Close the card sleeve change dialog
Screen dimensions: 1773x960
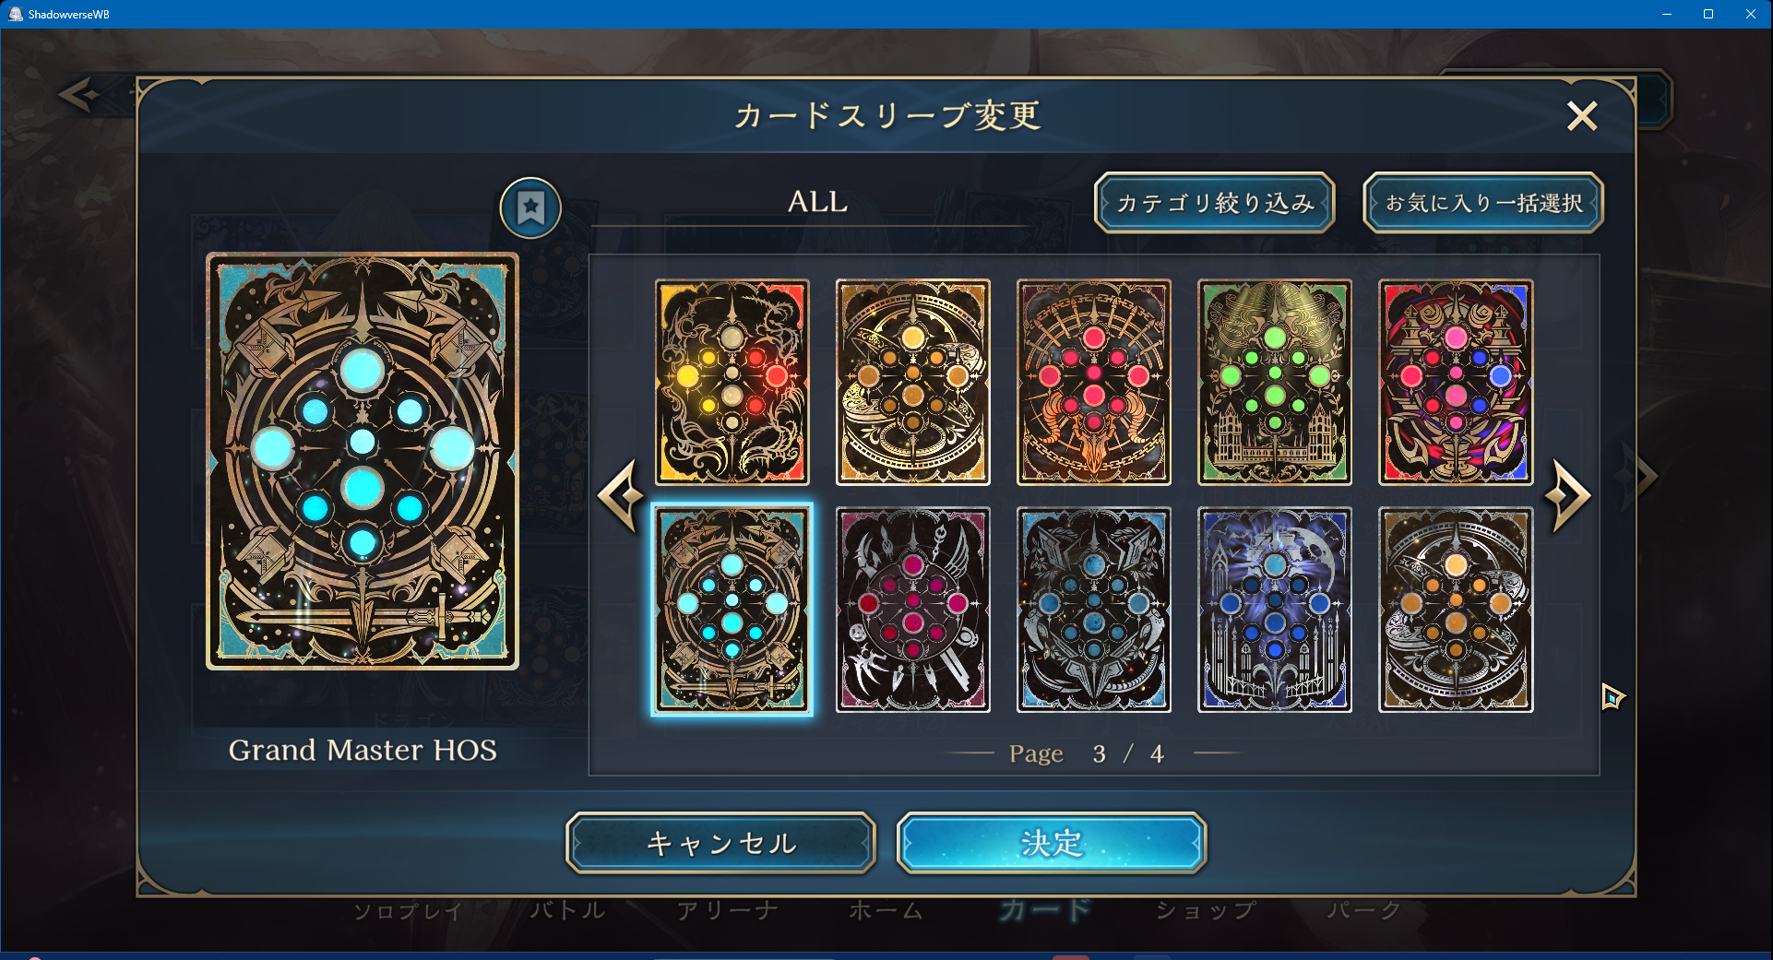click(x=1581, y=116)
